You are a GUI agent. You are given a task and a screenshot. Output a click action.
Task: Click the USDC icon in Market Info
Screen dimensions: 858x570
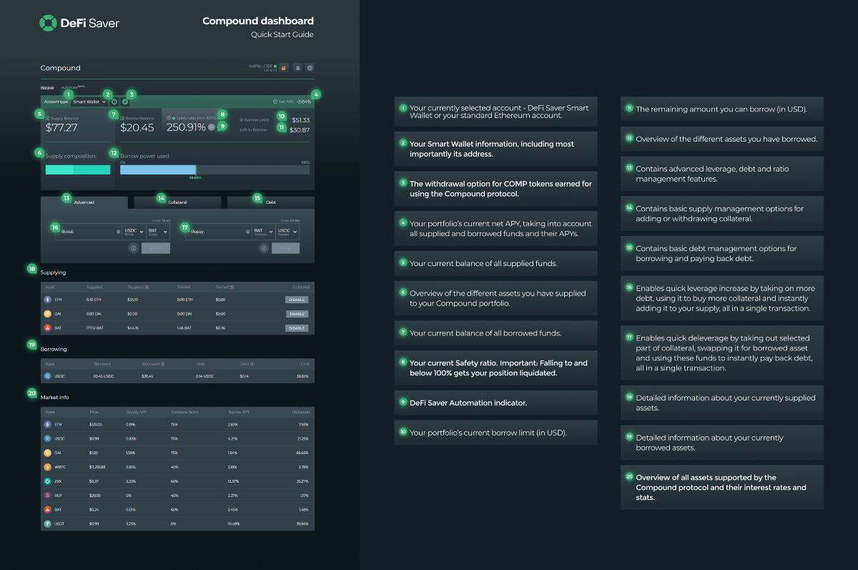(x=47, y=438)
